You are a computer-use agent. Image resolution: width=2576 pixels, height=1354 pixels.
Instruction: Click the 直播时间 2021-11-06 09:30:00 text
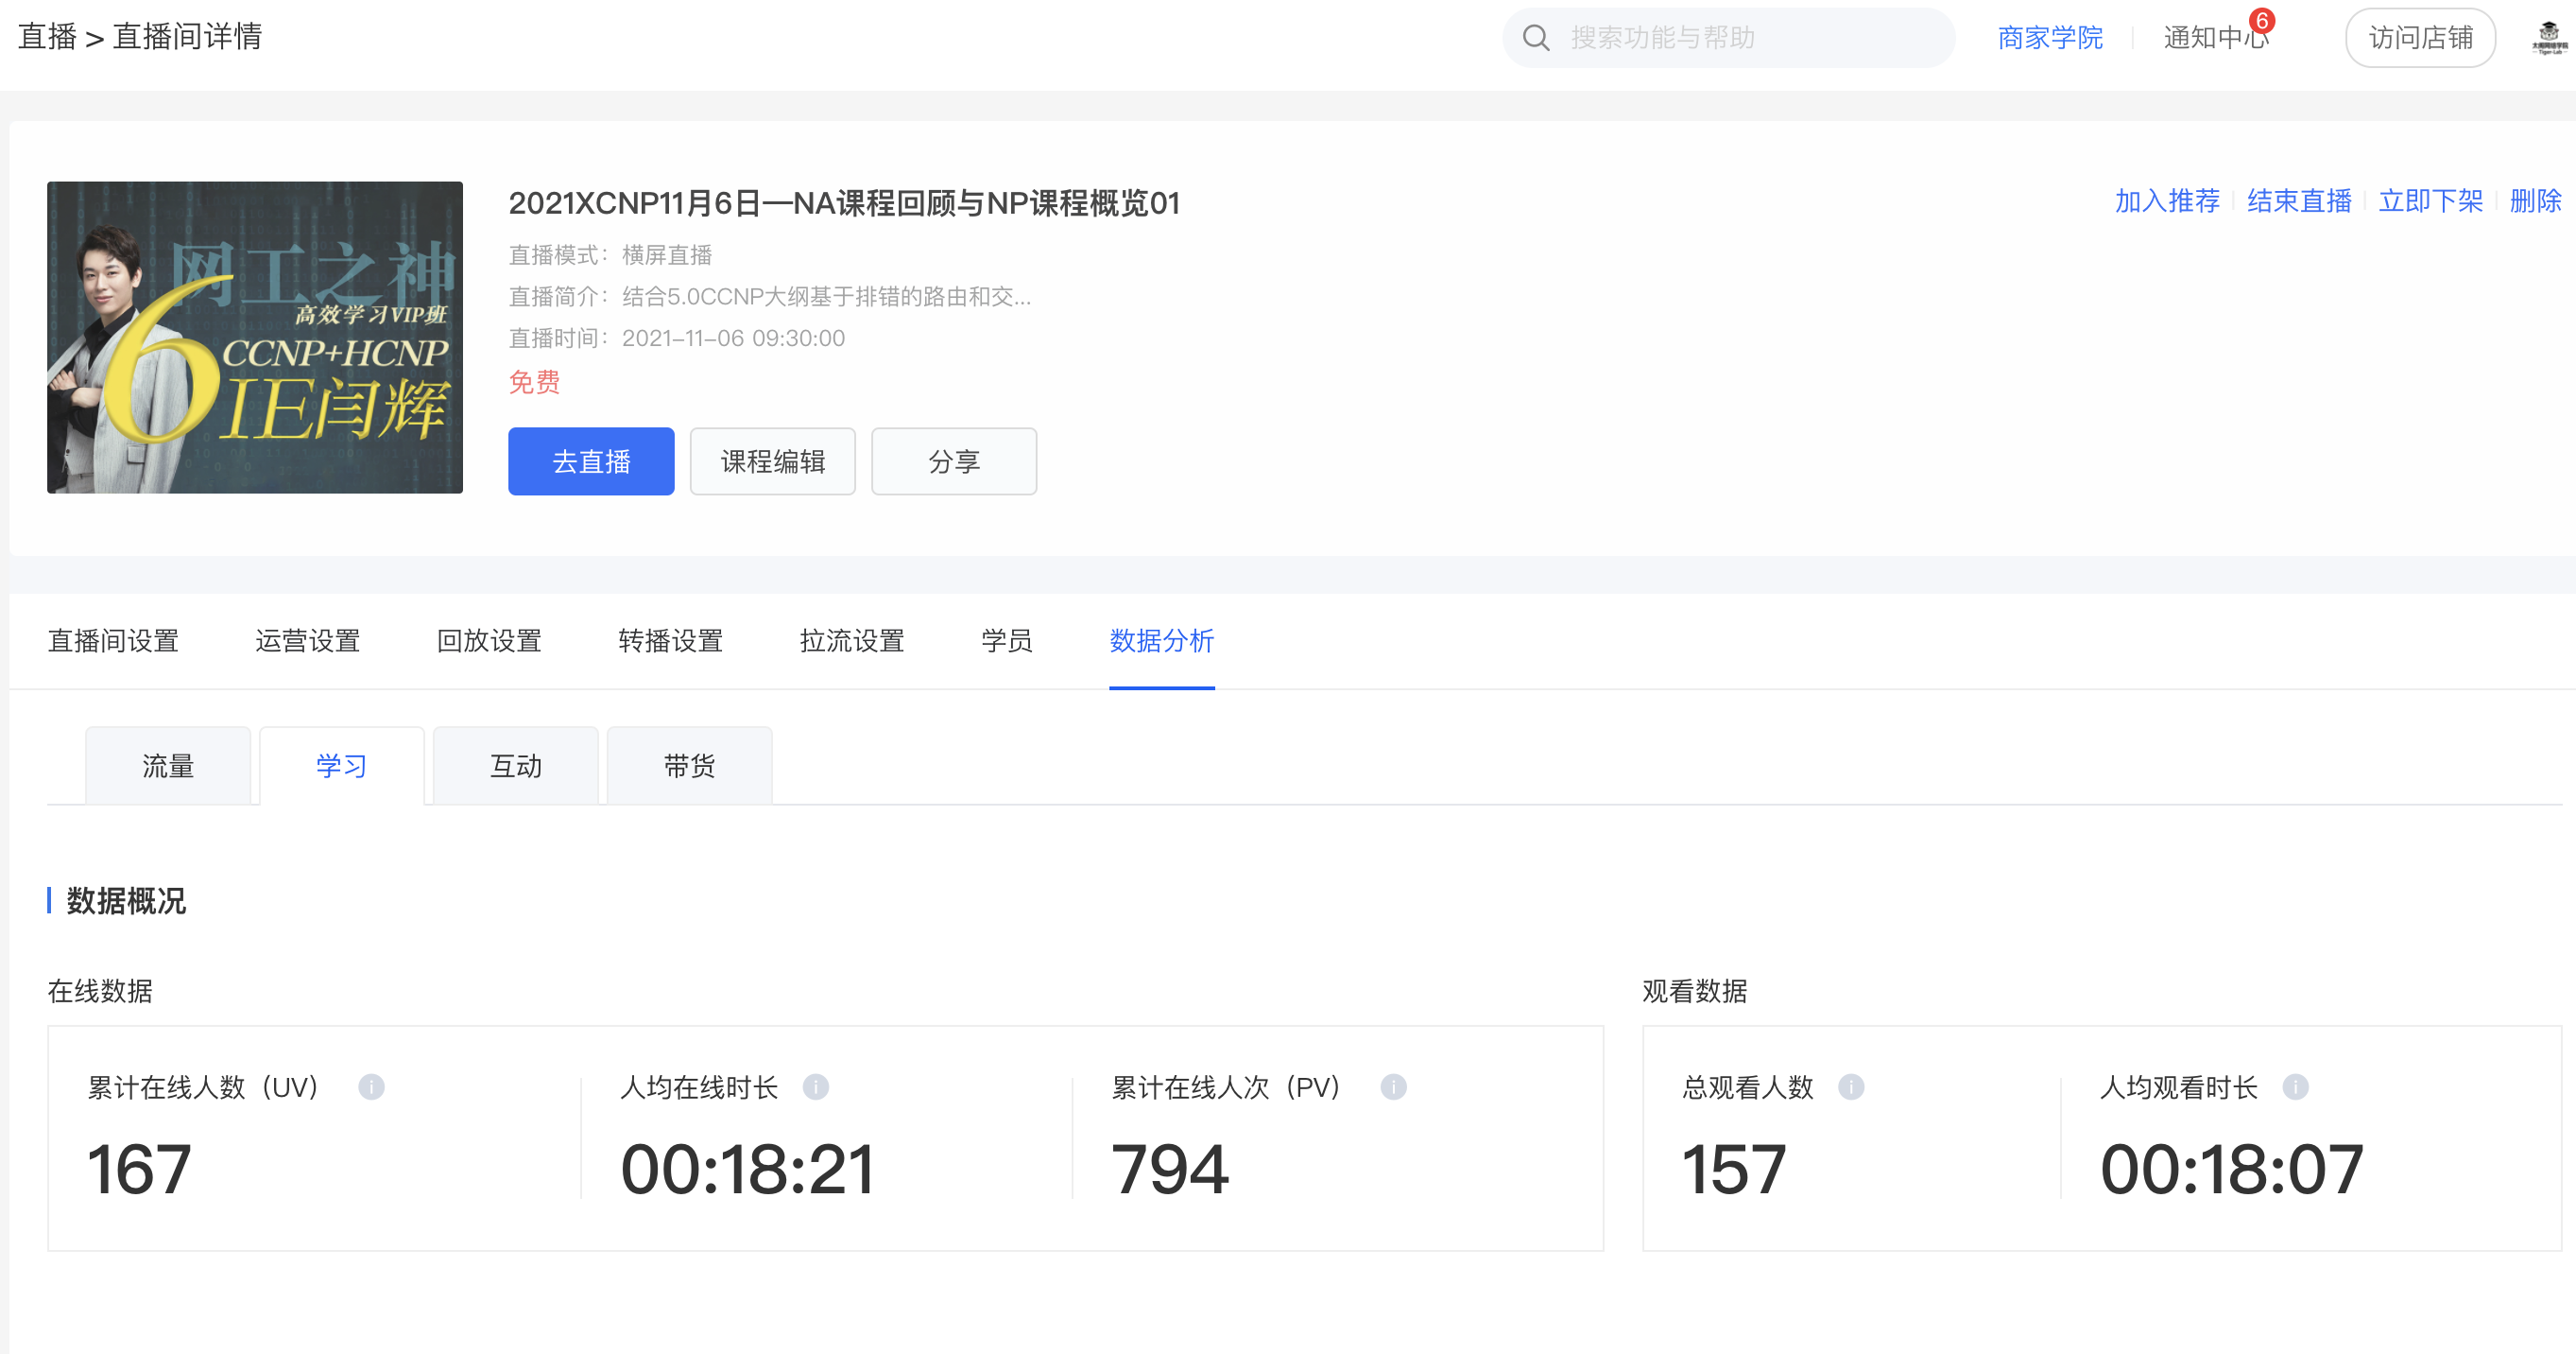[x=677, y=338]
